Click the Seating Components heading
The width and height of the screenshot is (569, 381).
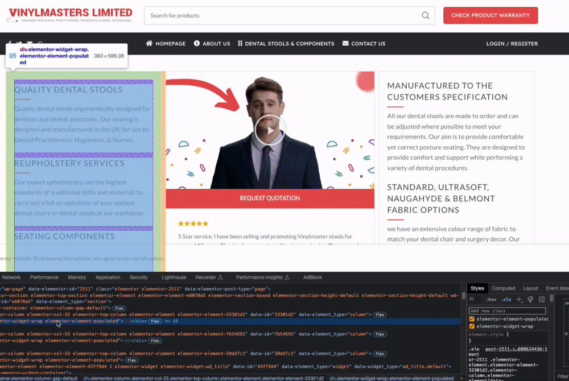(64, 237)
